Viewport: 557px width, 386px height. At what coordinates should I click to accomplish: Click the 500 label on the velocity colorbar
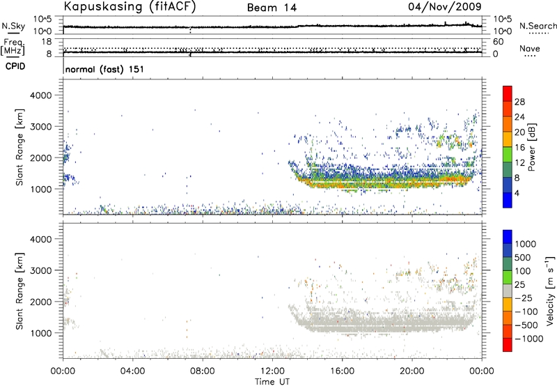click(x=523, y=258)
